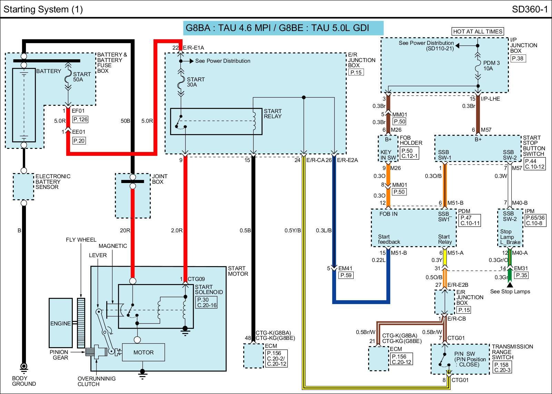Click the START 50A fuse symbol

pos(68,77)
